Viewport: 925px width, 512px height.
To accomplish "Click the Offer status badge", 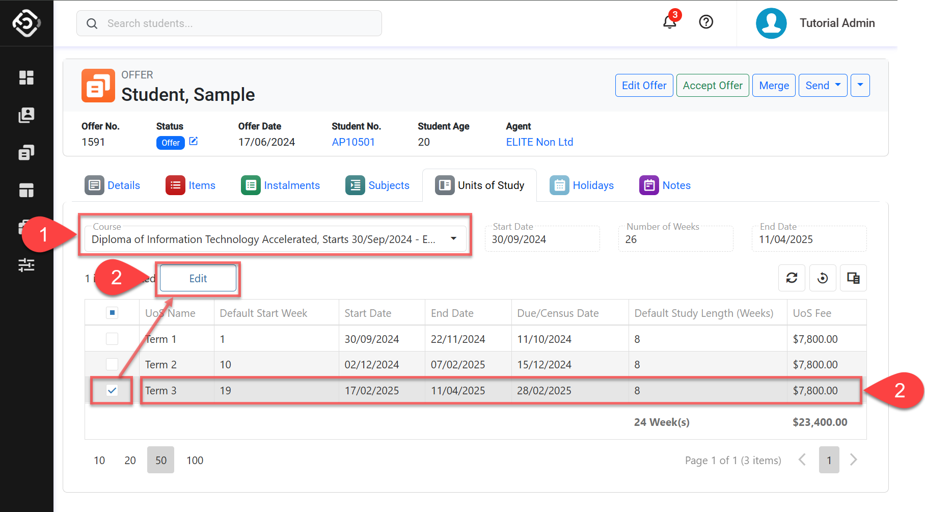I will [x=171, y=143].
